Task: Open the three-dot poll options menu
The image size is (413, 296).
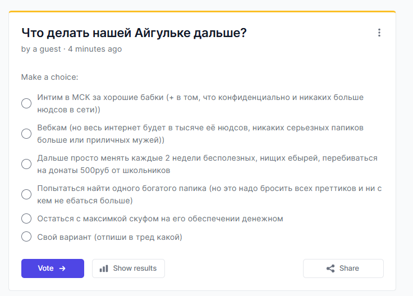Action: (x=379, y=33)
